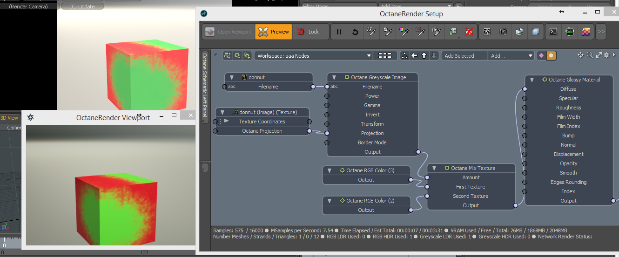619x257 pixels.
Task: Click the third gear add-node icon
Action: point(247,55)
